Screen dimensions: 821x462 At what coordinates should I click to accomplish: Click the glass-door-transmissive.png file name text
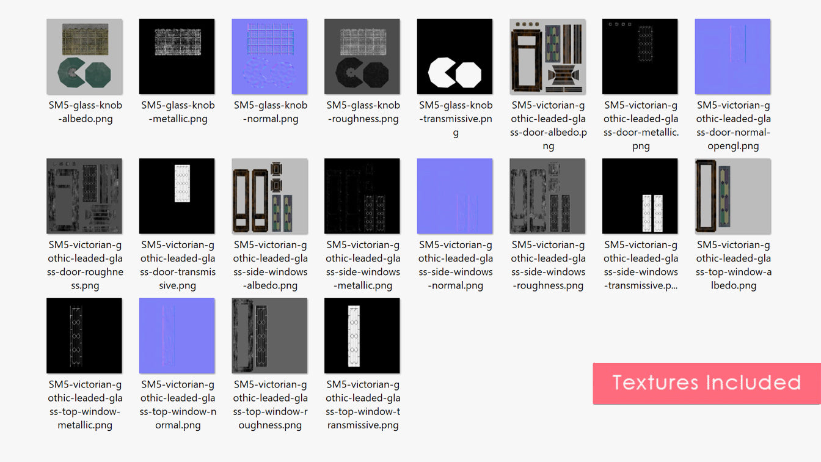[178, 265]
